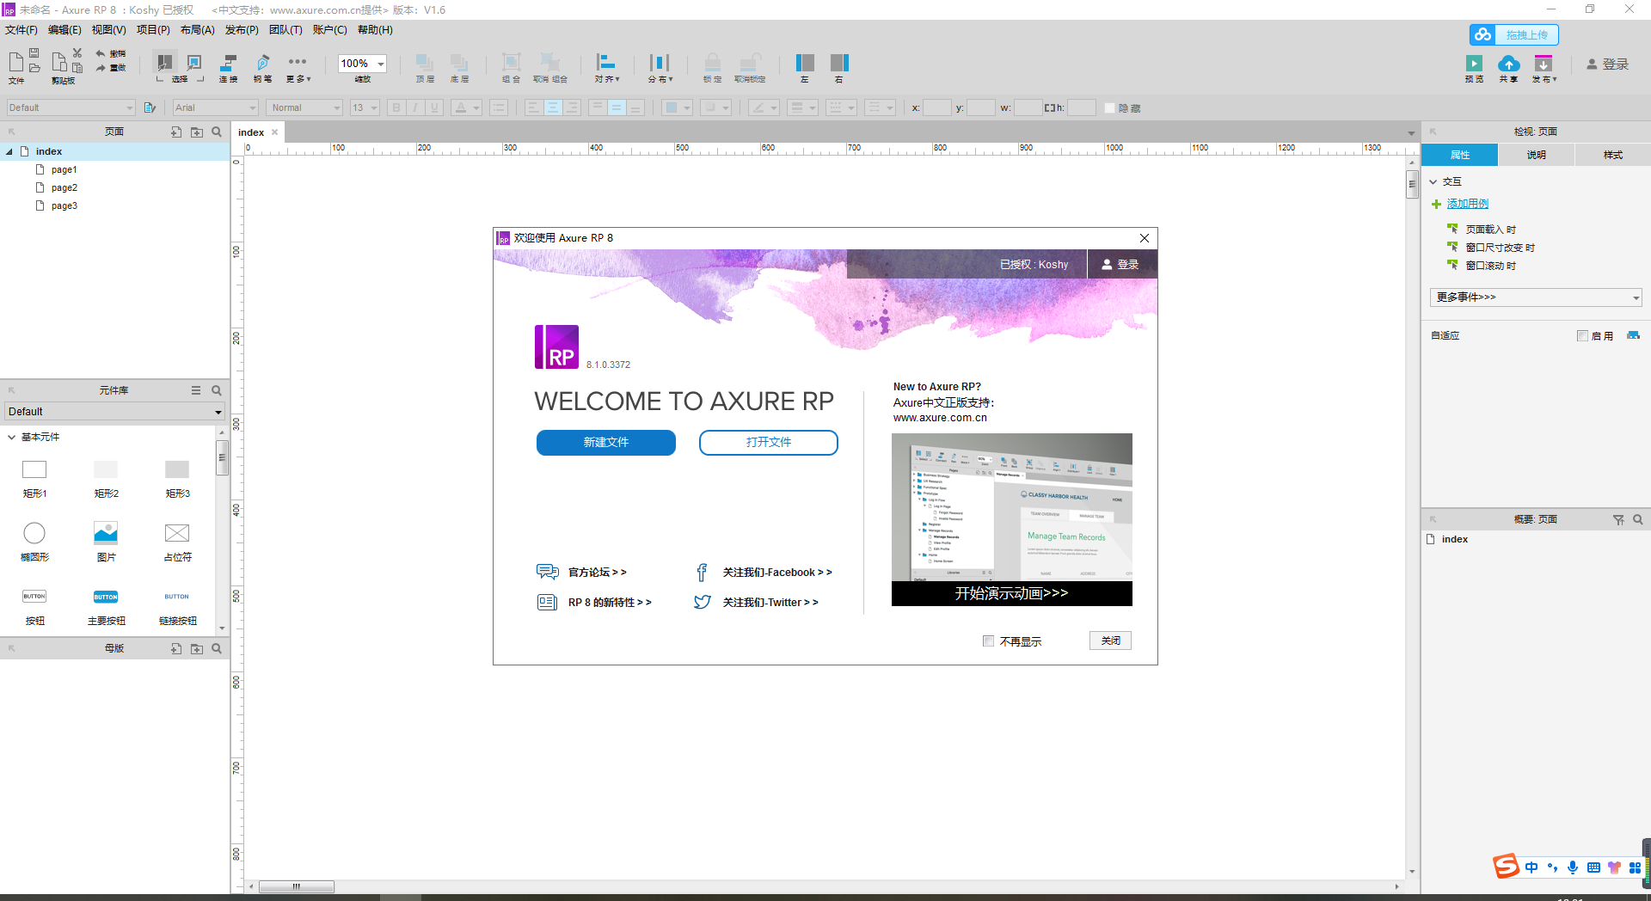Click the 组合 (group) icon
The image size is (1651, 901).
[511, 67]
